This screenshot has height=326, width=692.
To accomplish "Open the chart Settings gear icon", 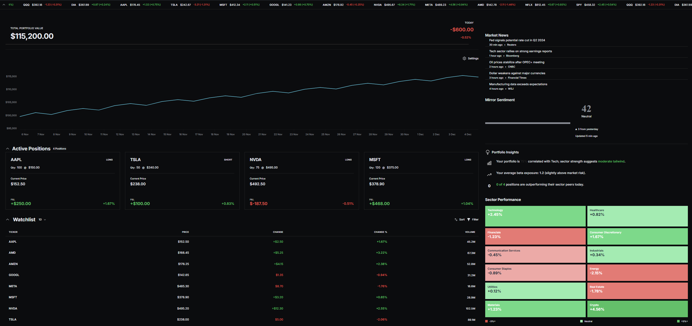I will (x=465, y=58).
